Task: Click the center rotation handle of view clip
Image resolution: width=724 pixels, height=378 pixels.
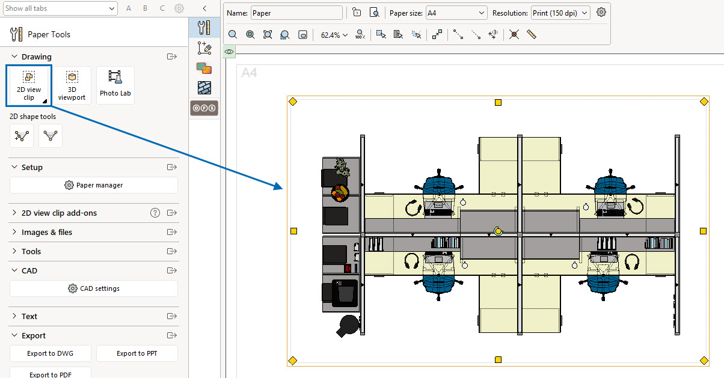Action: coord(498,231)
